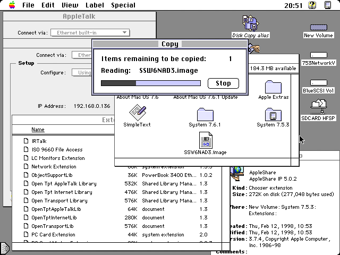
Task: Select the 753NetworkV volume icon
Action: (x=318, y=55)
